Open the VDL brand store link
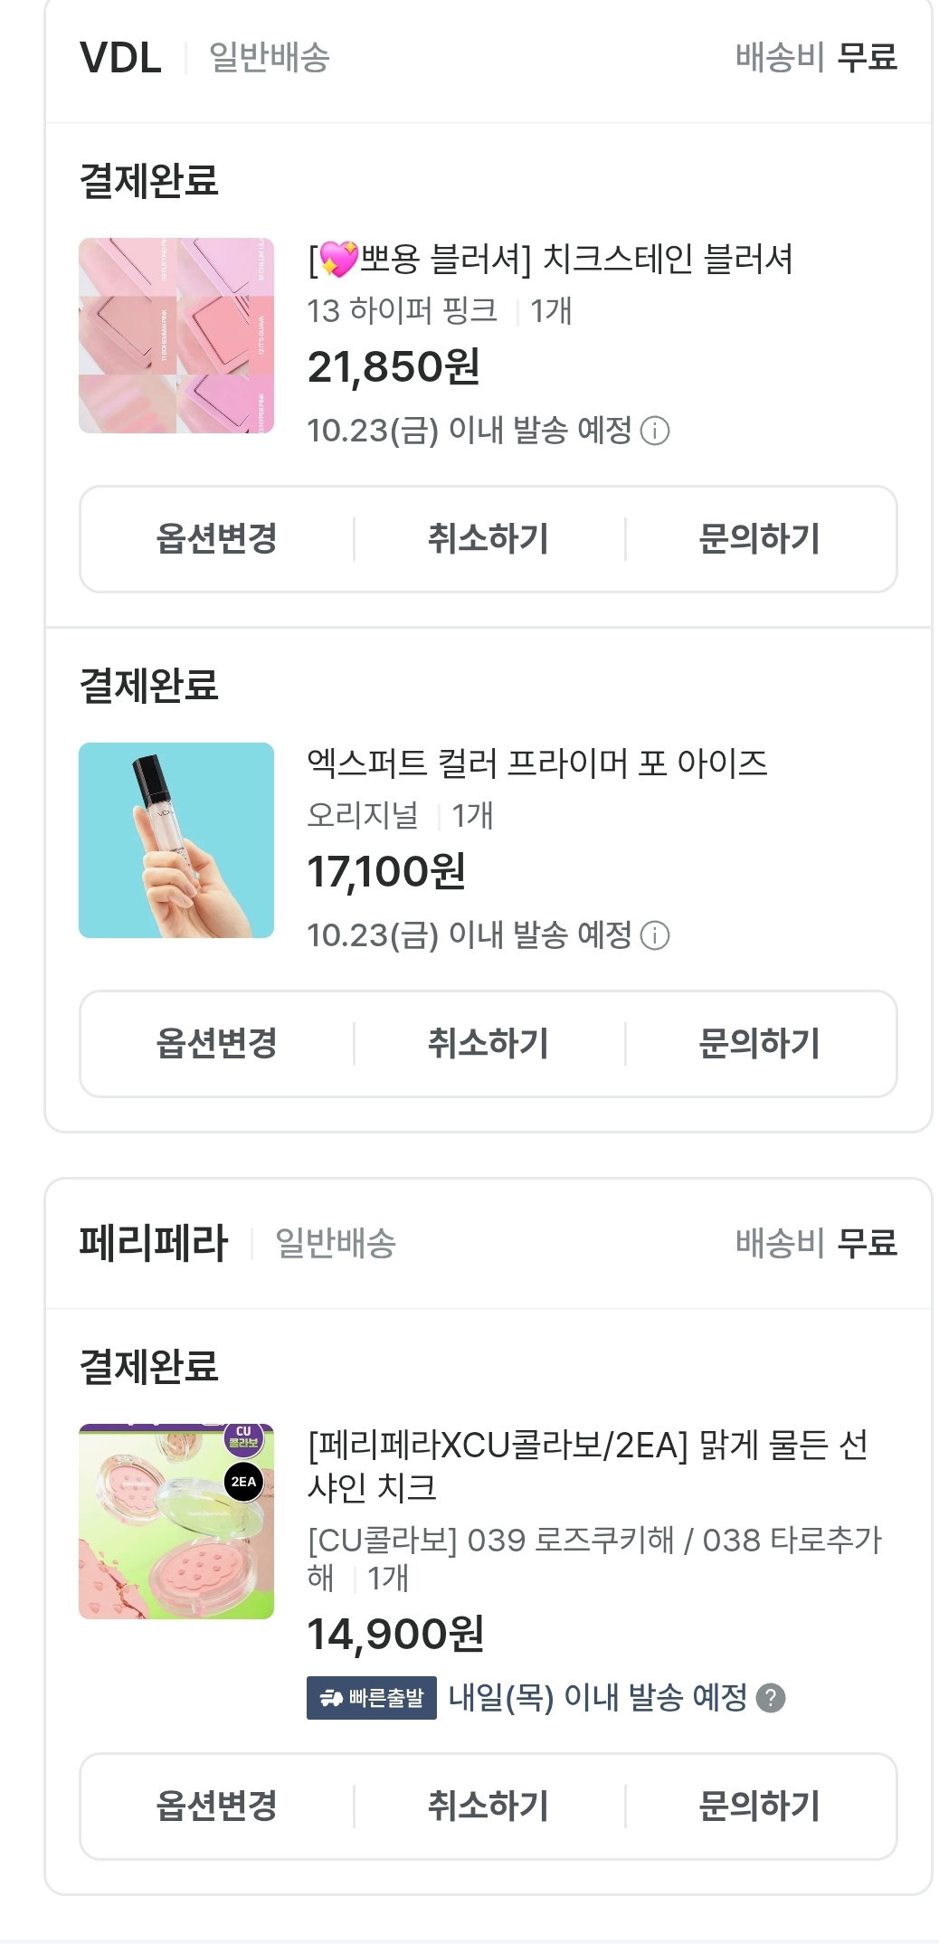Viewport: 939px width, 1944px height. point(120,58)
